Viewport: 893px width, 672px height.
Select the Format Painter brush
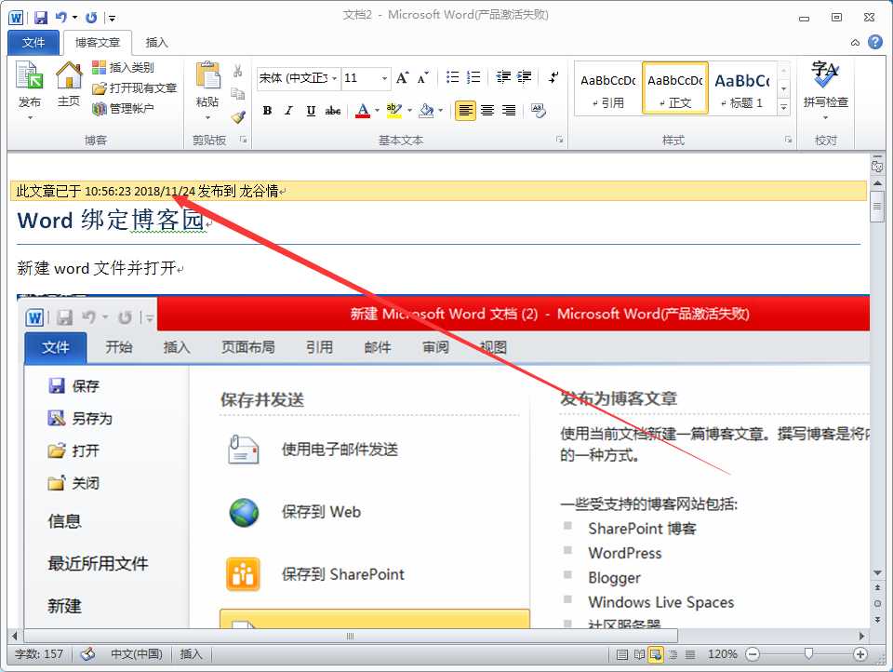[x=238, y=117]
